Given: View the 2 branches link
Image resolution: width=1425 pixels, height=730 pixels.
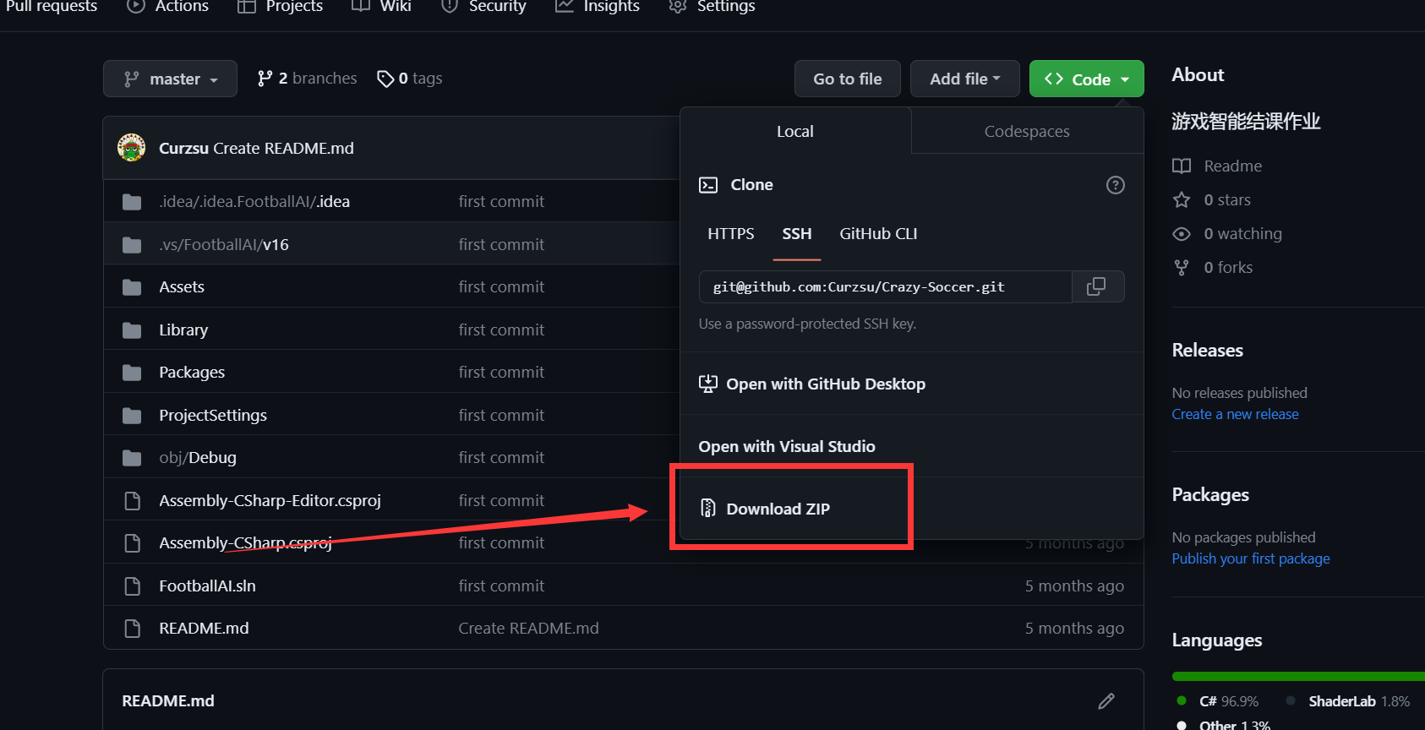Looking at the screenshot, I should point(307,79).
